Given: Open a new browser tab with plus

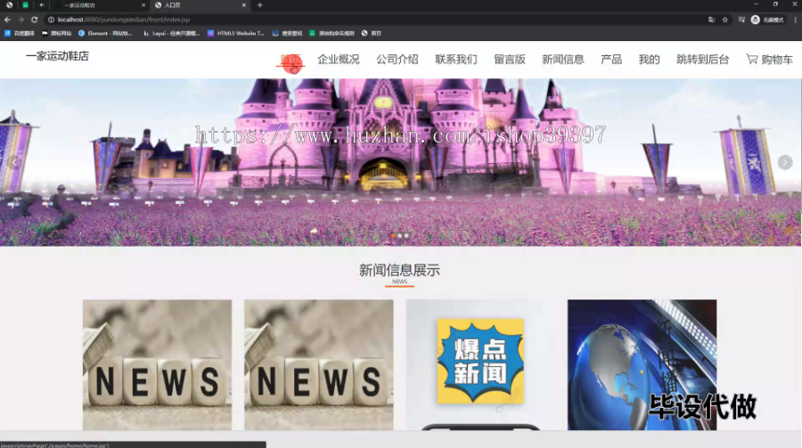Looking at the screenshot, I should pyautogui.click(x=260, y=5).
